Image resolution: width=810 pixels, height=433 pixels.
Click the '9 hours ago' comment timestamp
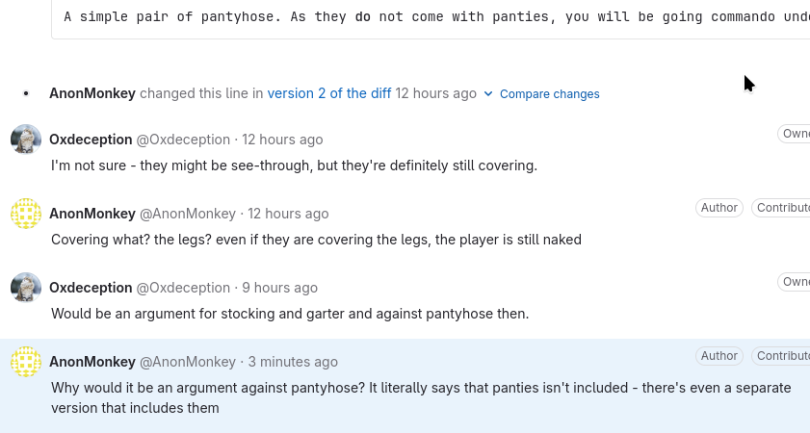(x=279, y=288)
